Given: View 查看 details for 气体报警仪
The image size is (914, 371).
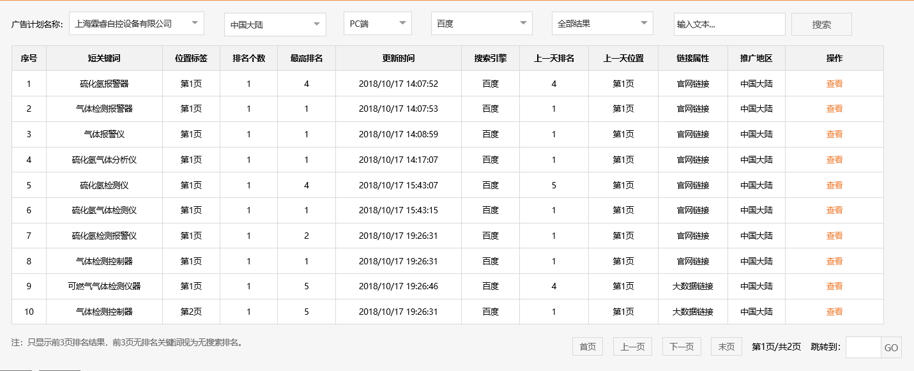Looking at the screenshot, I should (834, 134).
